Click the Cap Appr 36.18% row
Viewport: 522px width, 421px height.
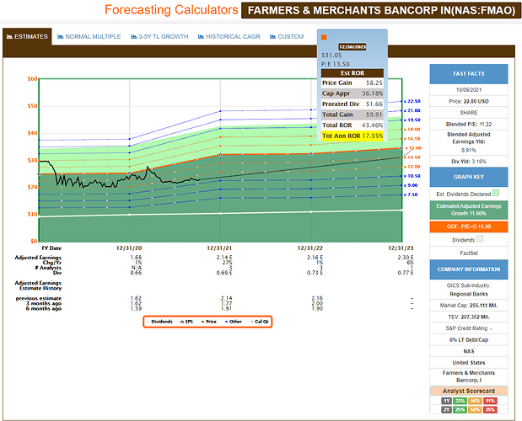pyautogui.click(x=352, y=93)
